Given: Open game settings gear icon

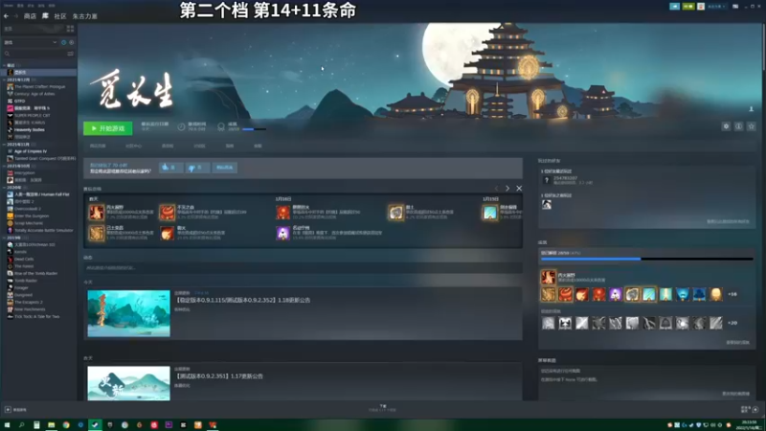Looking at the screenshot, I should pos(726,126).
